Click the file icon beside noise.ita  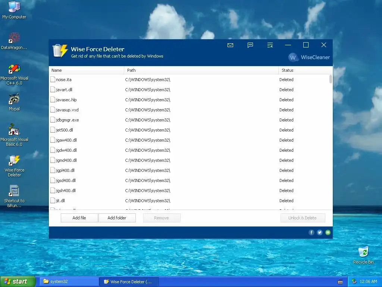coord(53,79)
